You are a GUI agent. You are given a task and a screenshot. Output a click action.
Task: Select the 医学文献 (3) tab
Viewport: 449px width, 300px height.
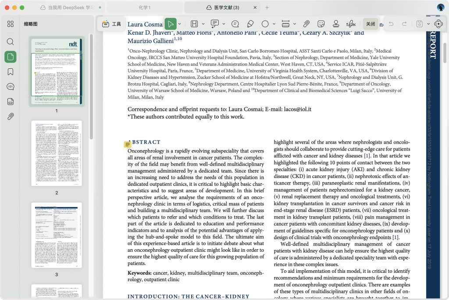[x=222, y=7]
